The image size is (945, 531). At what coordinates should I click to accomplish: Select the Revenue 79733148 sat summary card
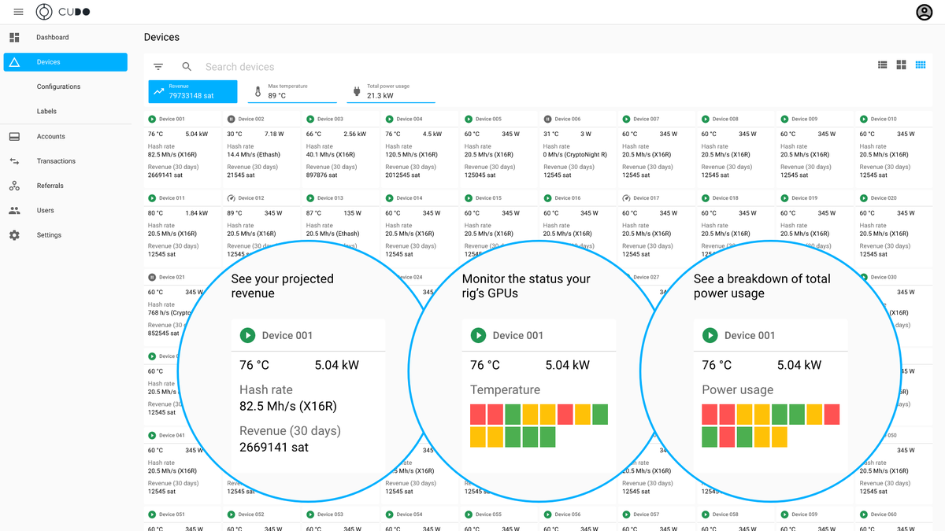(x=193, y=91)
